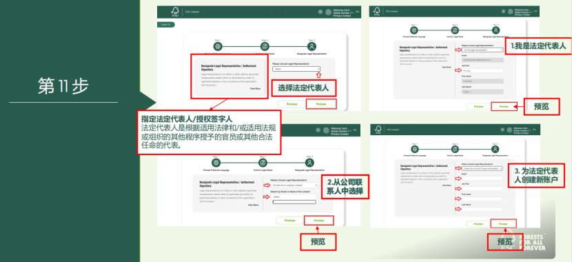Select Step 3 person icon in bottom-right screenshot
Viewport: 572px width, 262px height.
click(x=495, y=149)
